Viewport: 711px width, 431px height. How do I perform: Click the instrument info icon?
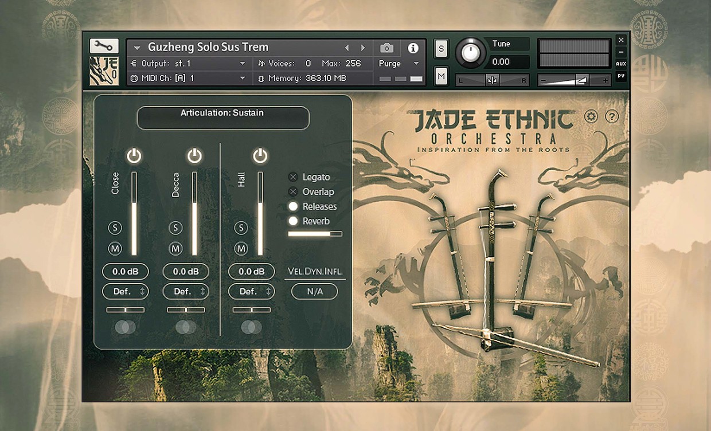pyautogui.click(x=412, y=48)
